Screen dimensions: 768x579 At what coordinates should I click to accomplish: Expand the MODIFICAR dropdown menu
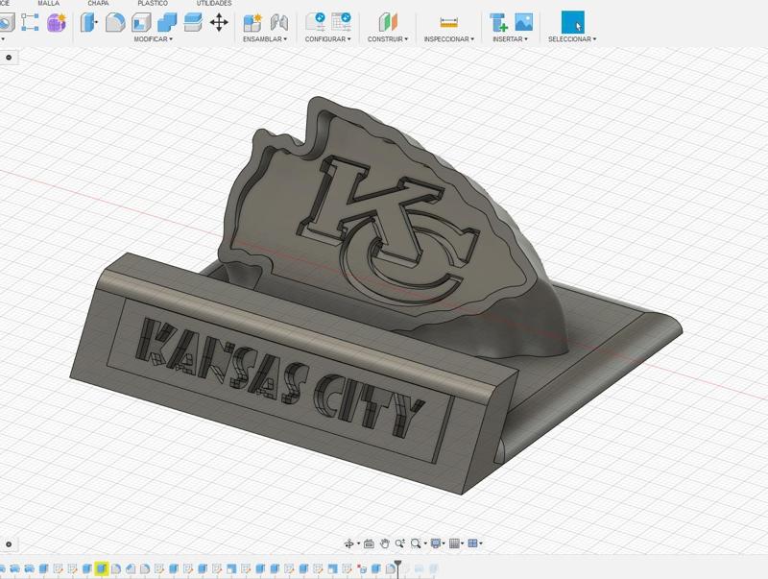[154, 38]
